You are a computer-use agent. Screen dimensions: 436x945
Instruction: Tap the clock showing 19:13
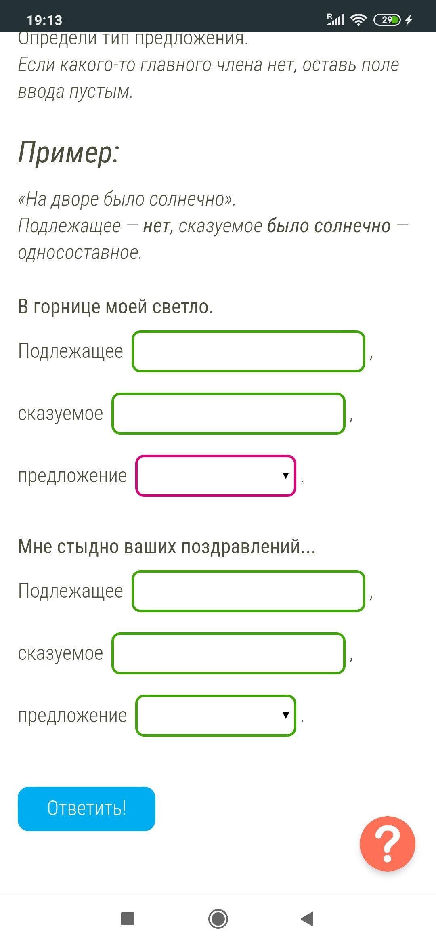(x=44, y=20)
